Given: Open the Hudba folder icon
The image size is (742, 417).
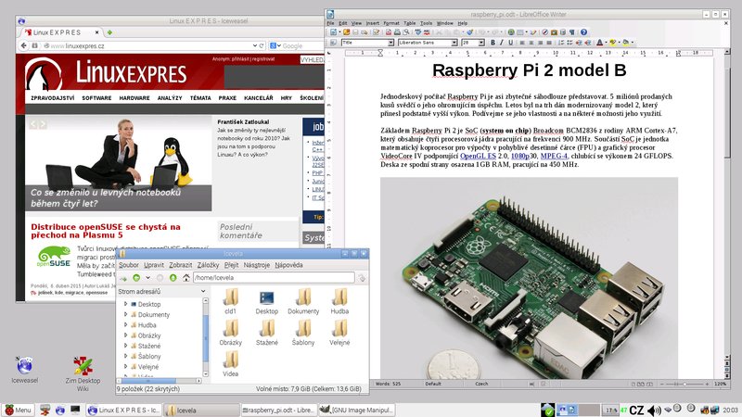Looking at the screenshot, I should pos(339,298).
